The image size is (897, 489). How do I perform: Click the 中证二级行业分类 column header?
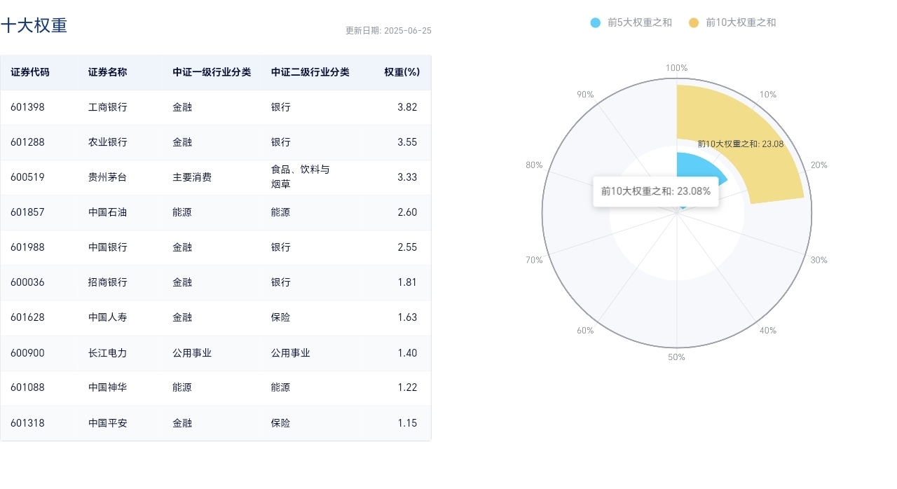click(x=310, y=72)
